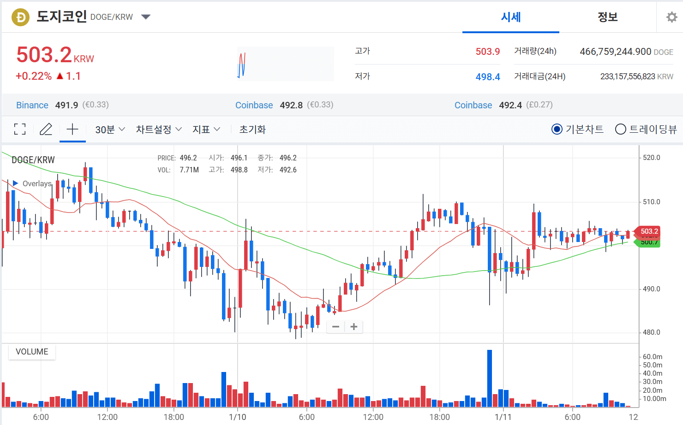Image resolution: width=683 pixels, height=425 pixels.
Task: Switch to the 정보 tab
Action: coord(607,17)
